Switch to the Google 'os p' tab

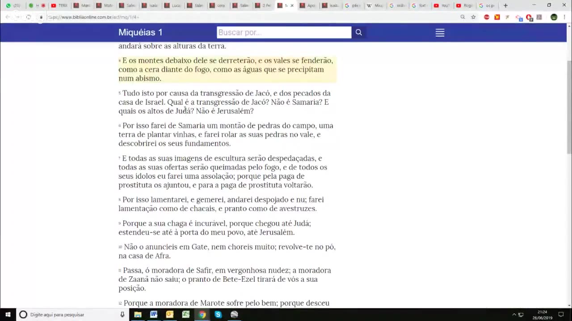pos(487,5)
